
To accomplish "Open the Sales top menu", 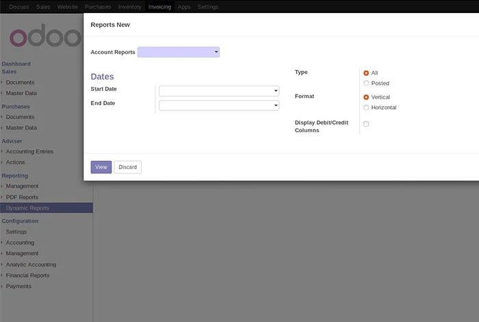I will pos(43,7).
